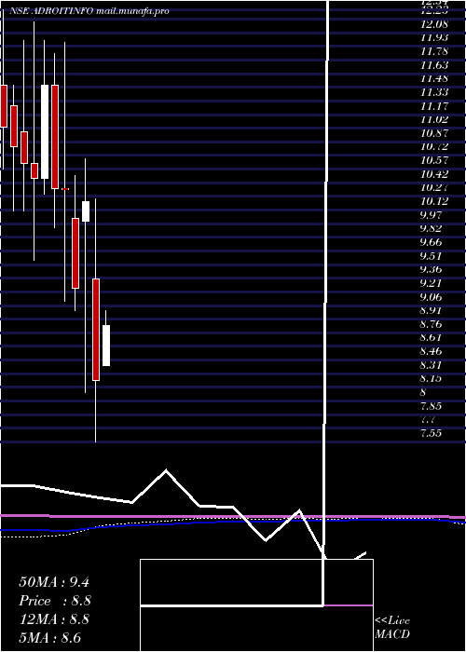Select the last white candle near 8.61
This screenshot has height=652, width=466.
coord(106,346)
